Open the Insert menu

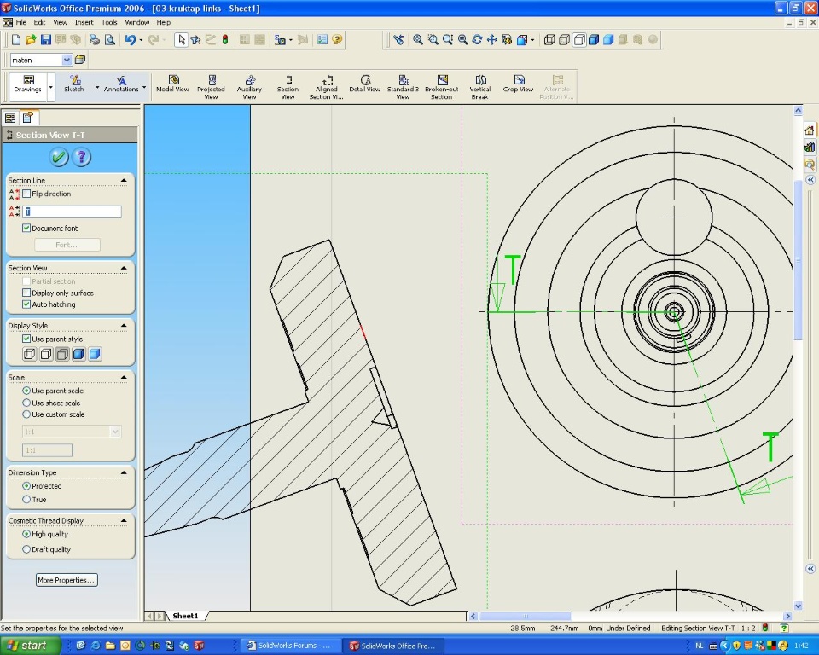[84, 22]
